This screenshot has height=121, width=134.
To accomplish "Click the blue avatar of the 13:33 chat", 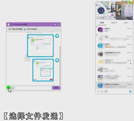I will point(100,46).
